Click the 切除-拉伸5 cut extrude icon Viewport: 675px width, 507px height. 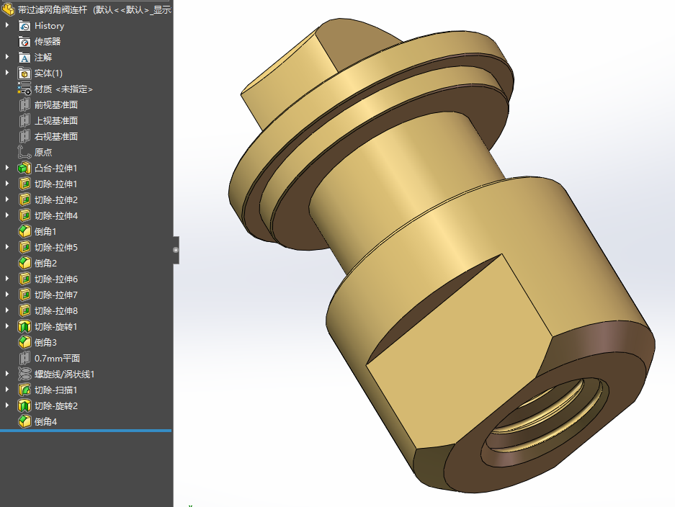(24, 248)
